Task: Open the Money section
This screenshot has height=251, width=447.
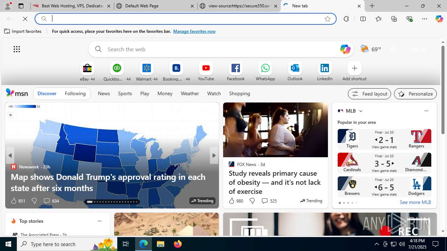Action: [x=165, y=94]
